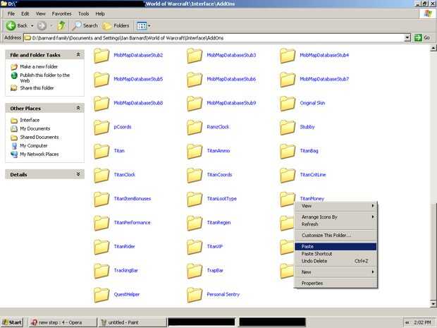Toggle the Folders pane button
The image size is (437, 328).
pyautogui.click(x=116, y=26)
